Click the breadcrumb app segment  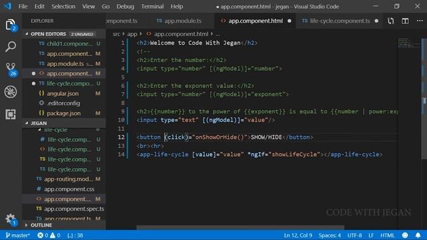(x=132, y=34)
